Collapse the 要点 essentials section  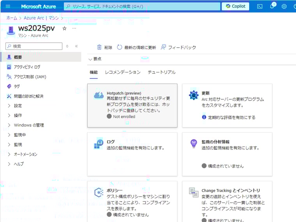click(x=95, y=59)
